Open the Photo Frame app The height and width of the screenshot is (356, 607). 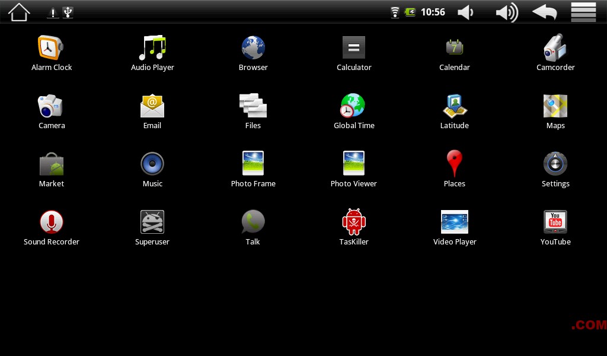(x=253, y=163)
